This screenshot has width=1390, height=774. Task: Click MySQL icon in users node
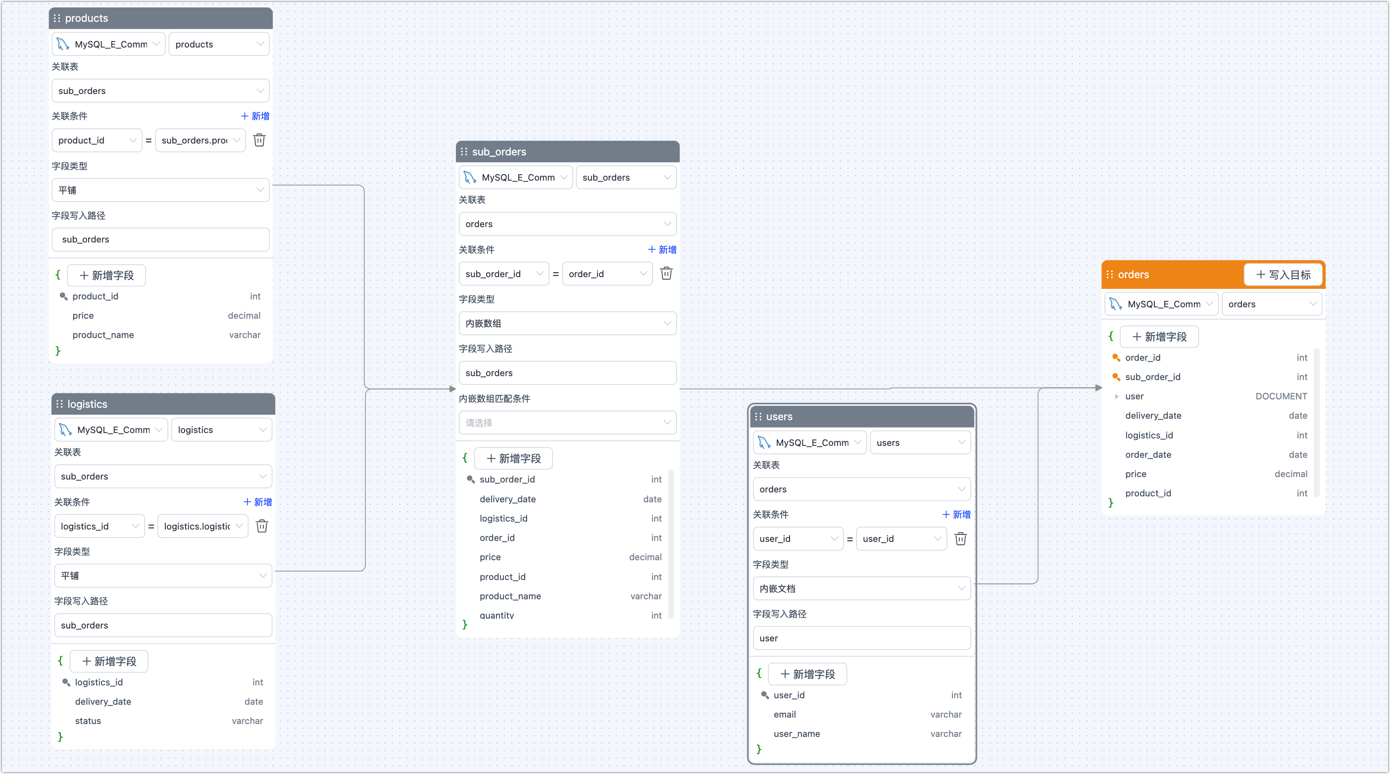(x=763, y=443)
